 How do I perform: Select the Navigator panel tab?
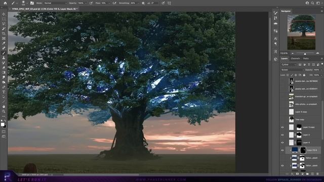tap(286, 11)
